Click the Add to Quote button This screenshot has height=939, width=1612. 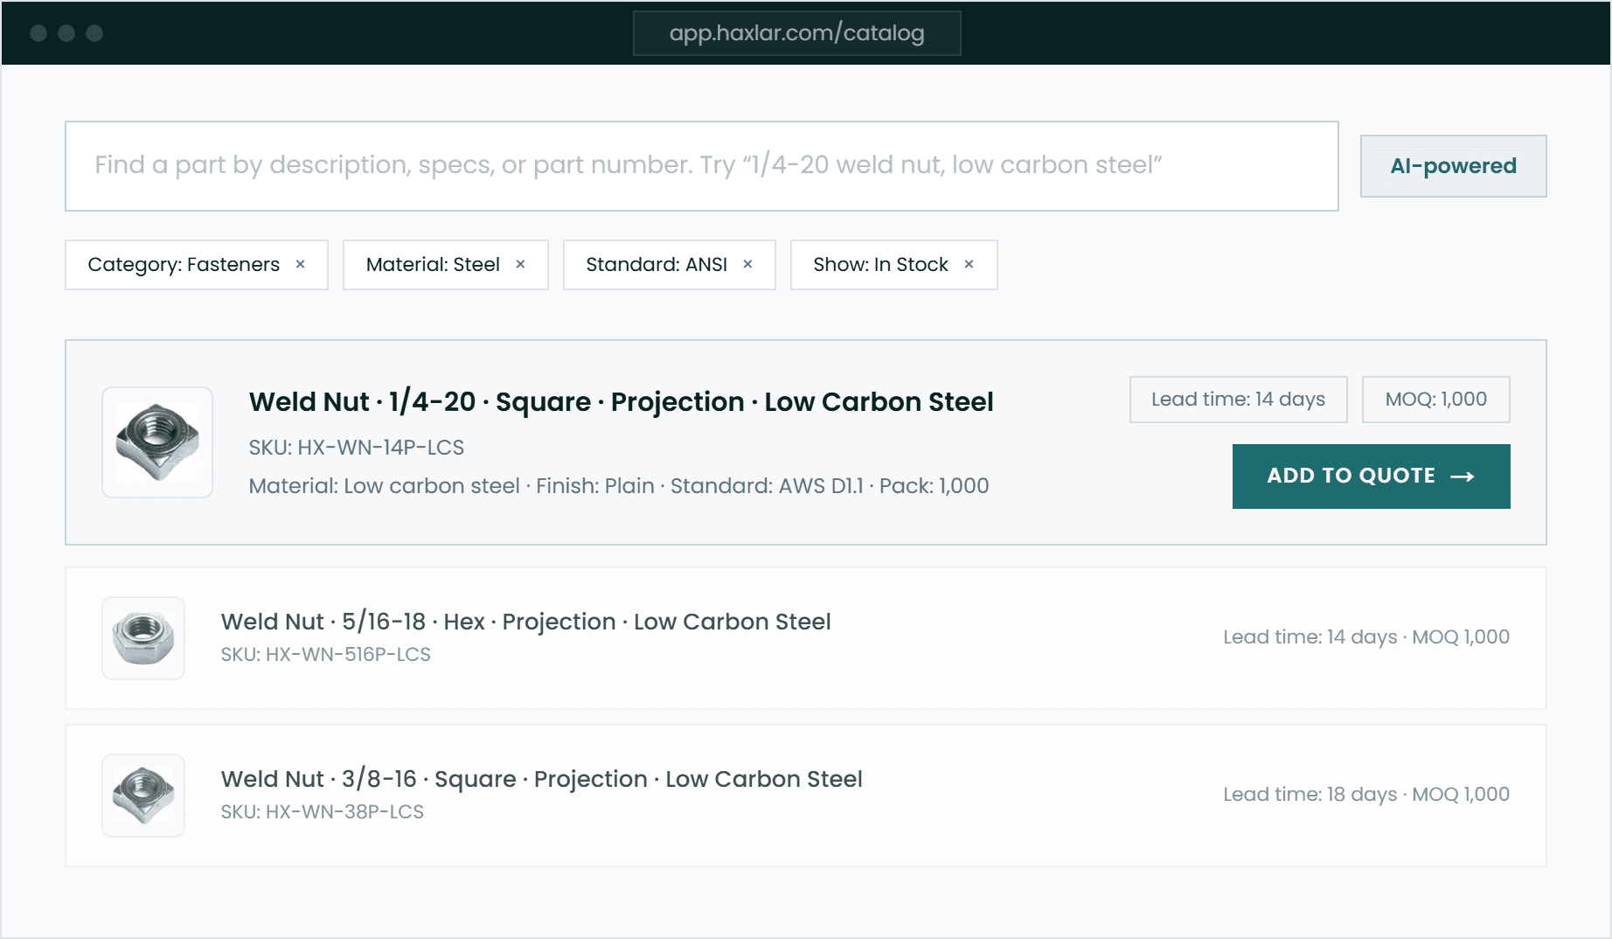(x=1371, y=476)
